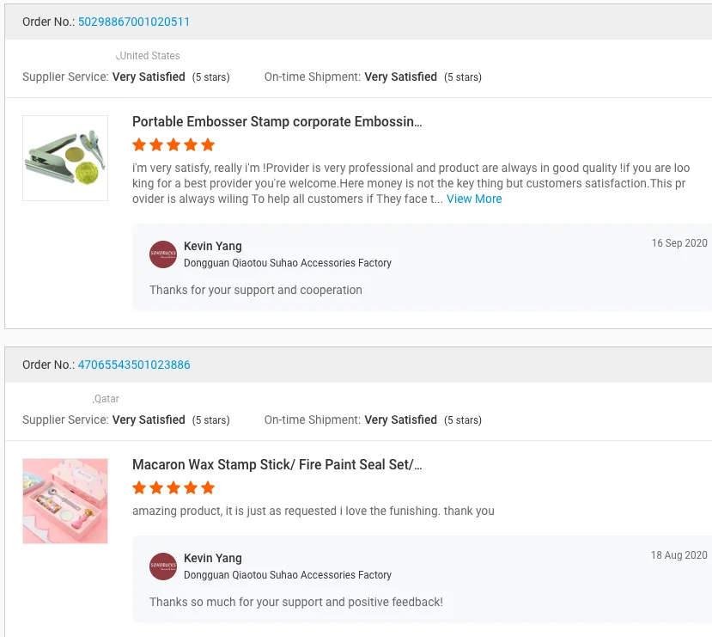Open order number 50298867001020511 link

(x=133, y=21)
